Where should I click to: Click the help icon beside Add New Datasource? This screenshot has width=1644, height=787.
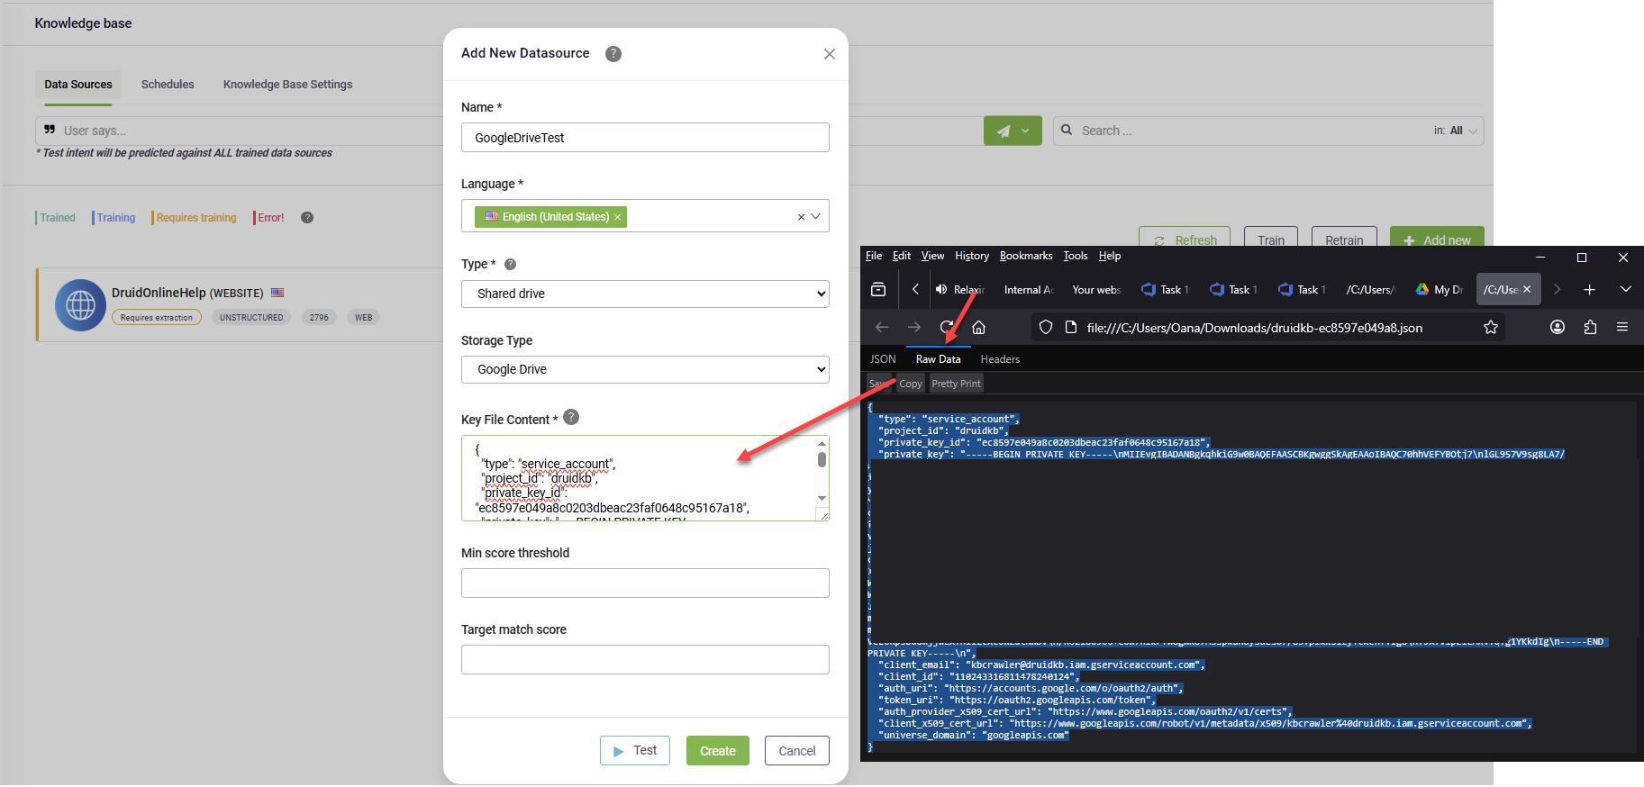pos(613,54)
